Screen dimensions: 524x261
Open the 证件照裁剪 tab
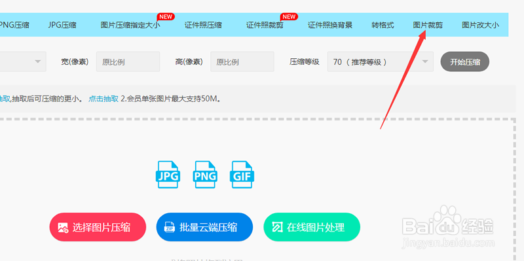click(x=265, y=25)
